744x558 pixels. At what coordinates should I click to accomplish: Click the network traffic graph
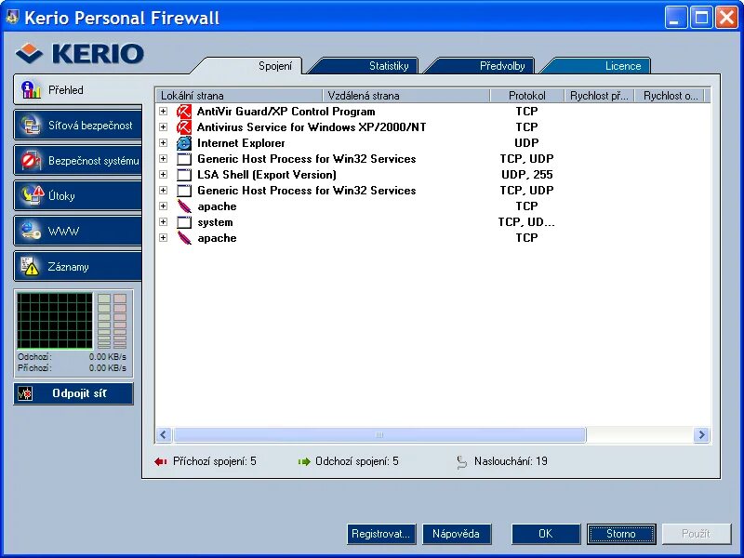tap(55, 321)
